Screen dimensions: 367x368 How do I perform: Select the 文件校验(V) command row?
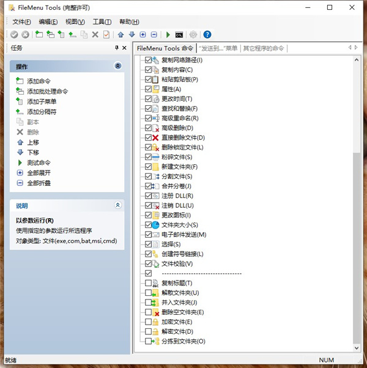pyautogui.click(x=177, y=264)
